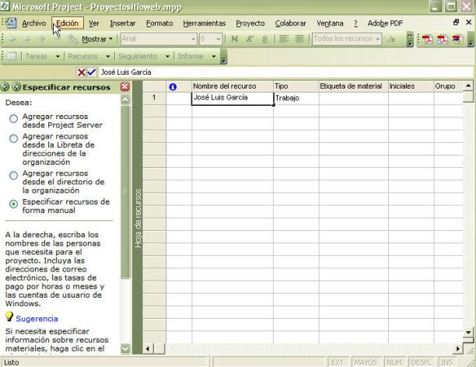Close the Especificar recursos side pane
This screenshot has height=367, width=476.
click(x=124, y=87)
